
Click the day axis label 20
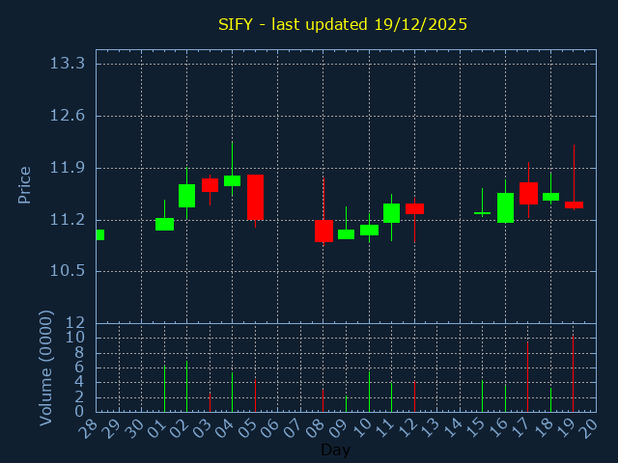coord(589,427)
